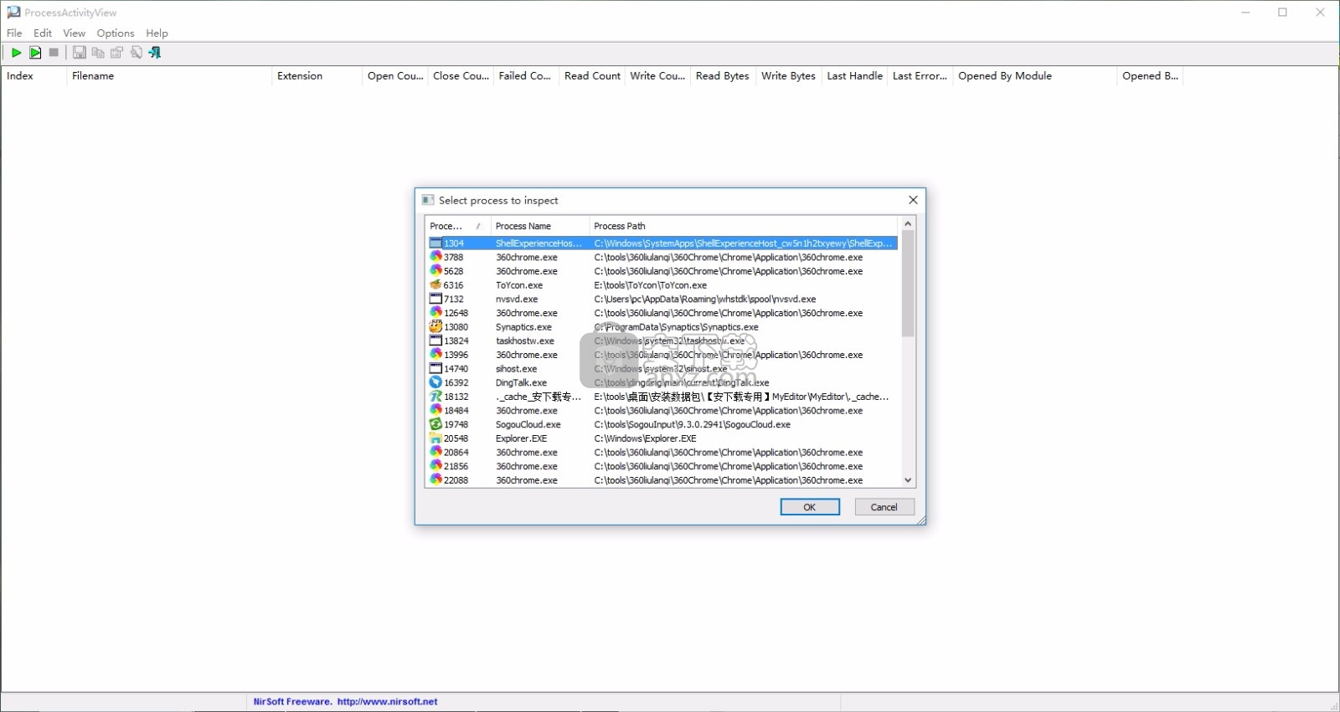Click process ID 20864 in the list

click(x=456, y=453)
